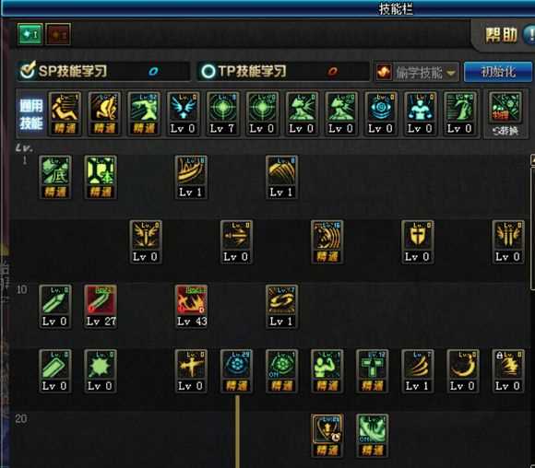This screenshot has width=535, height=468.
Task: Open the 偷学技能 dropdown
Action: pos(417,72)
